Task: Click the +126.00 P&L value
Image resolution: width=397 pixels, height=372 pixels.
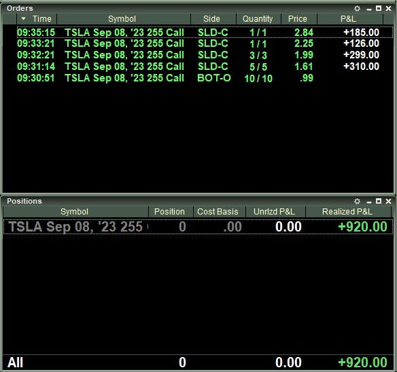Action: coord(361,43)
